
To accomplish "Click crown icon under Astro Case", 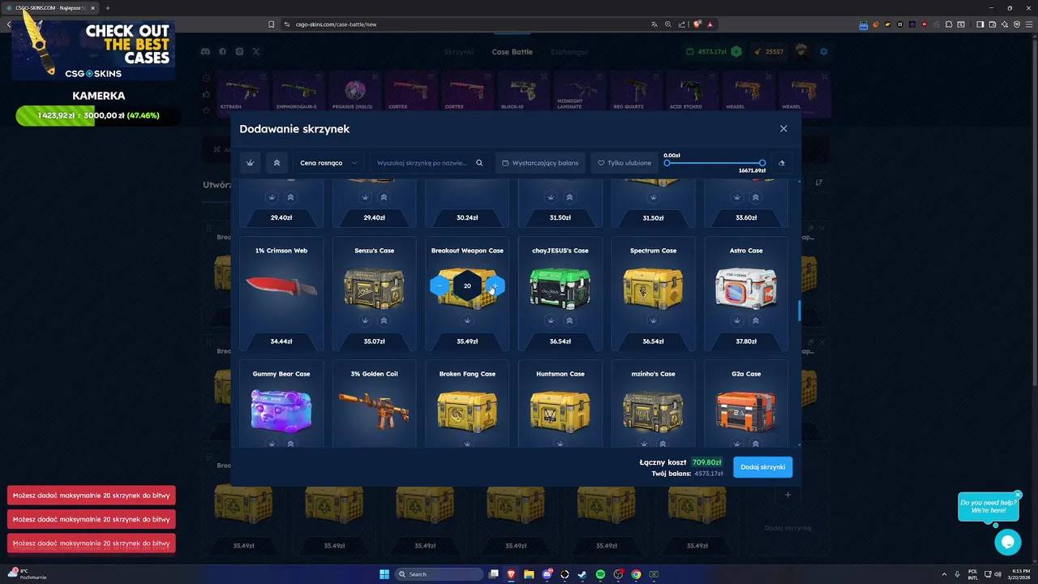I will [x=736, y=320].
